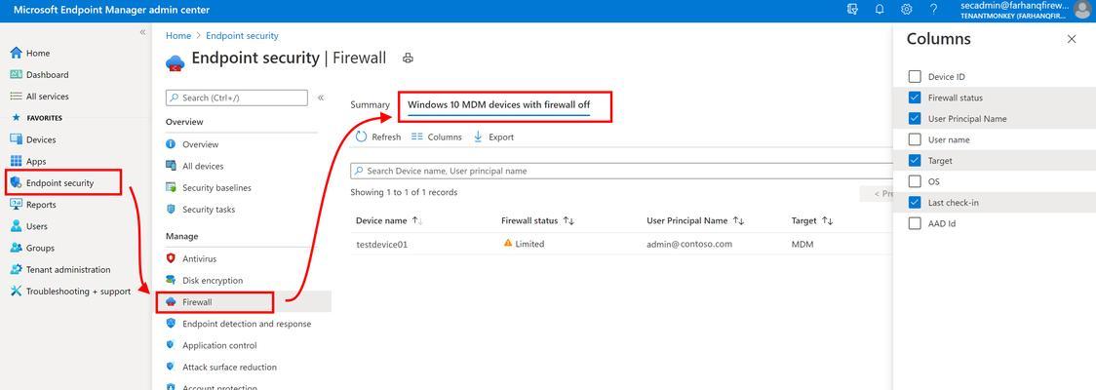The width and height of the screenshot is (1096, 390).
Task: Collapse the left navigation sidebar chevron
Action: 142,32
